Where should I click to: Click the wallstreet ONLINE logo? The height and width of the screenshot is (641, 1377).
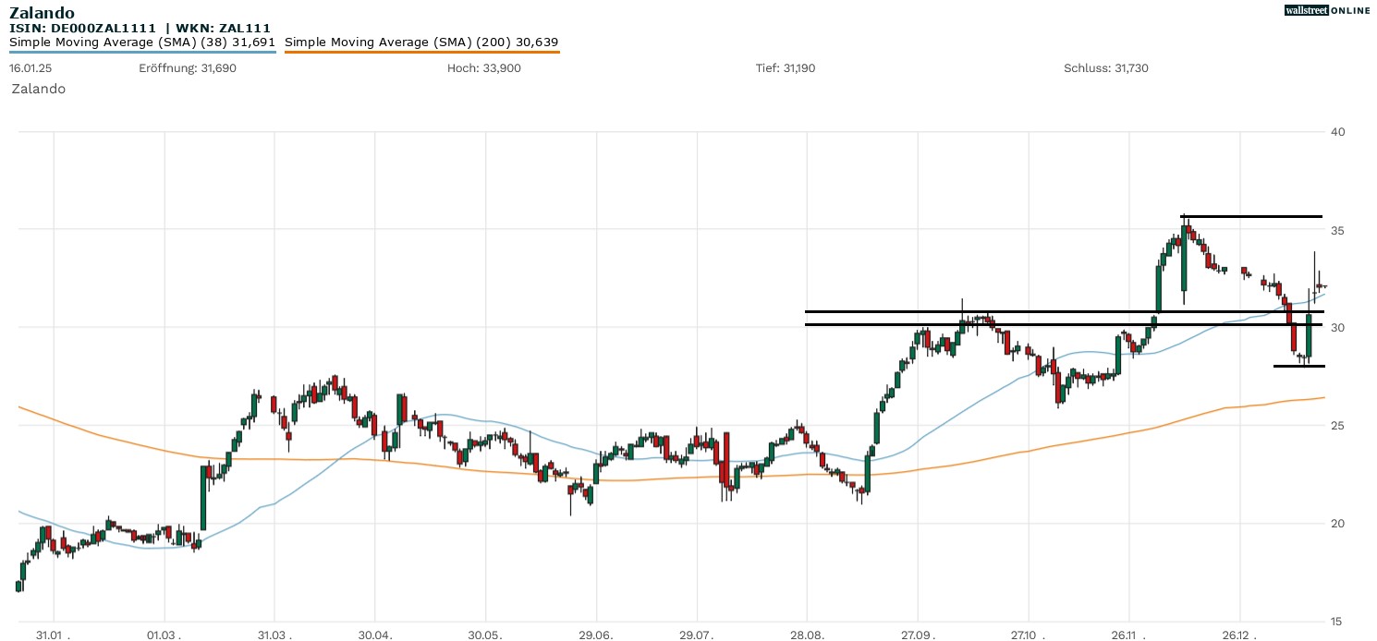pyautogui.click(x=1327, y=10)
